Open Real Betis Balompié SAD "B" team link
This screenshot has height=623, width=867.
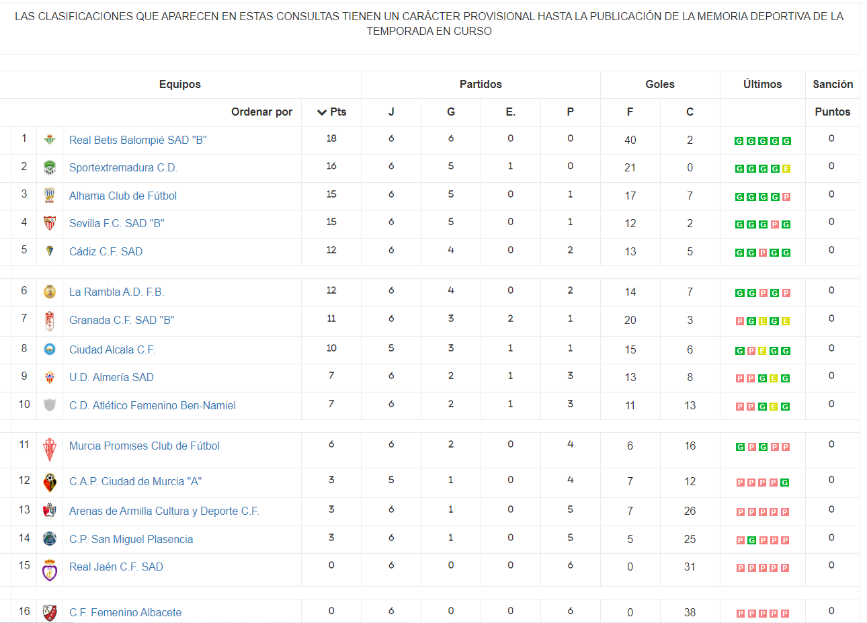(138, 140)
